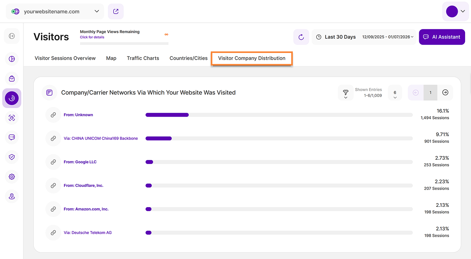Open the AI Assistant
This screenshot has height=259, width=471.
442,37
